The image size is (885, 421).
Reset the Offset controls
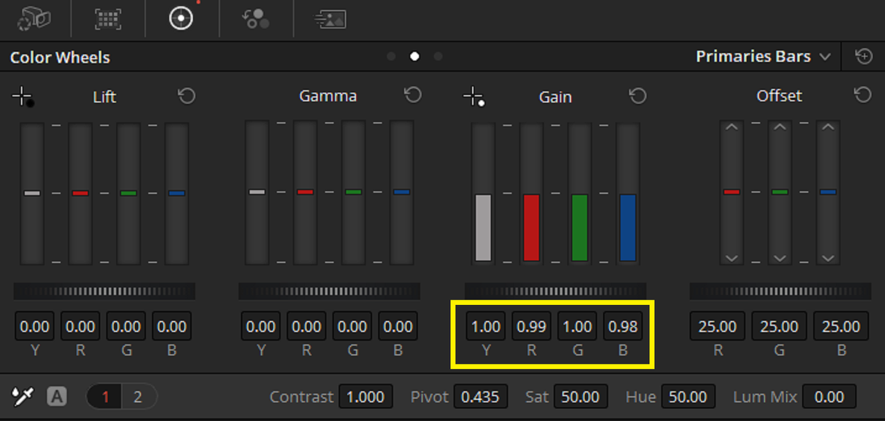[863, 95]
